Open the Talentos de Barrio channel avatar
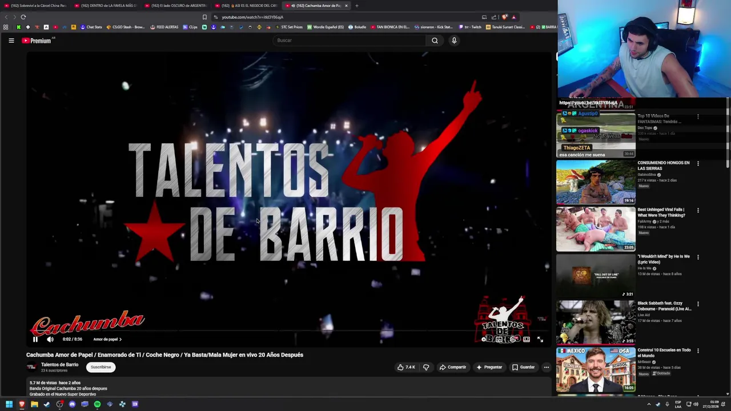731x411 pixels. (32, 367)
